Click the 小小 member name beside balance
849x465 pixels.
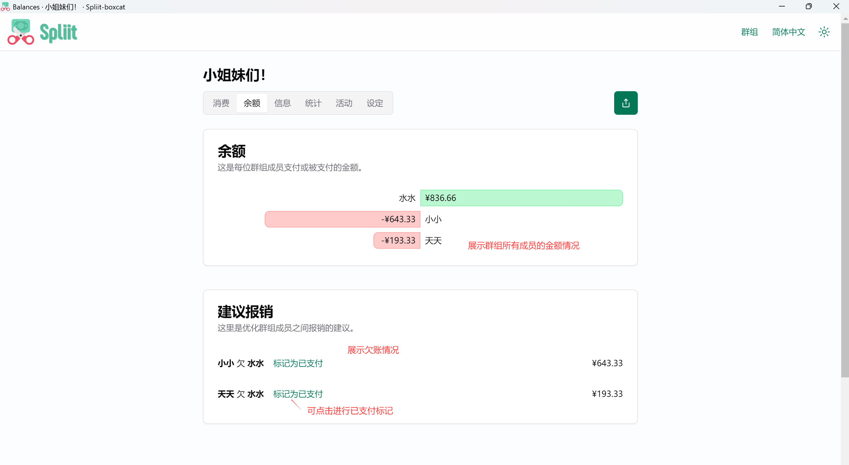click(x=433, y=219)
